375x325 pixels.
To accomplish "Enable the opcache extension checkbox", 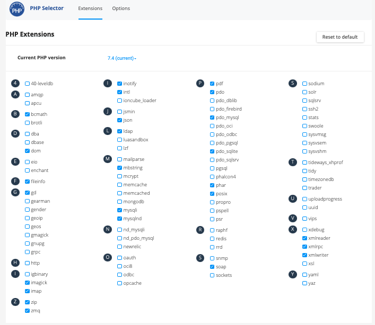I will (x=120, y=283).
